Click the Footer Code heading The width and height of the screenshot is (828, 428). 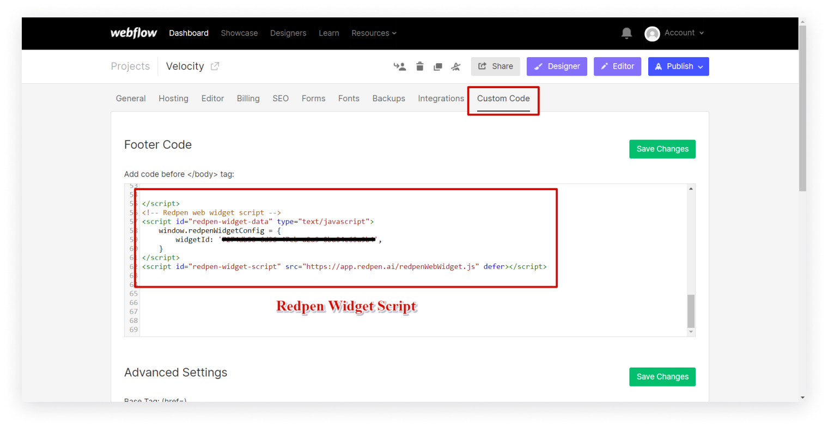(158, 145)
